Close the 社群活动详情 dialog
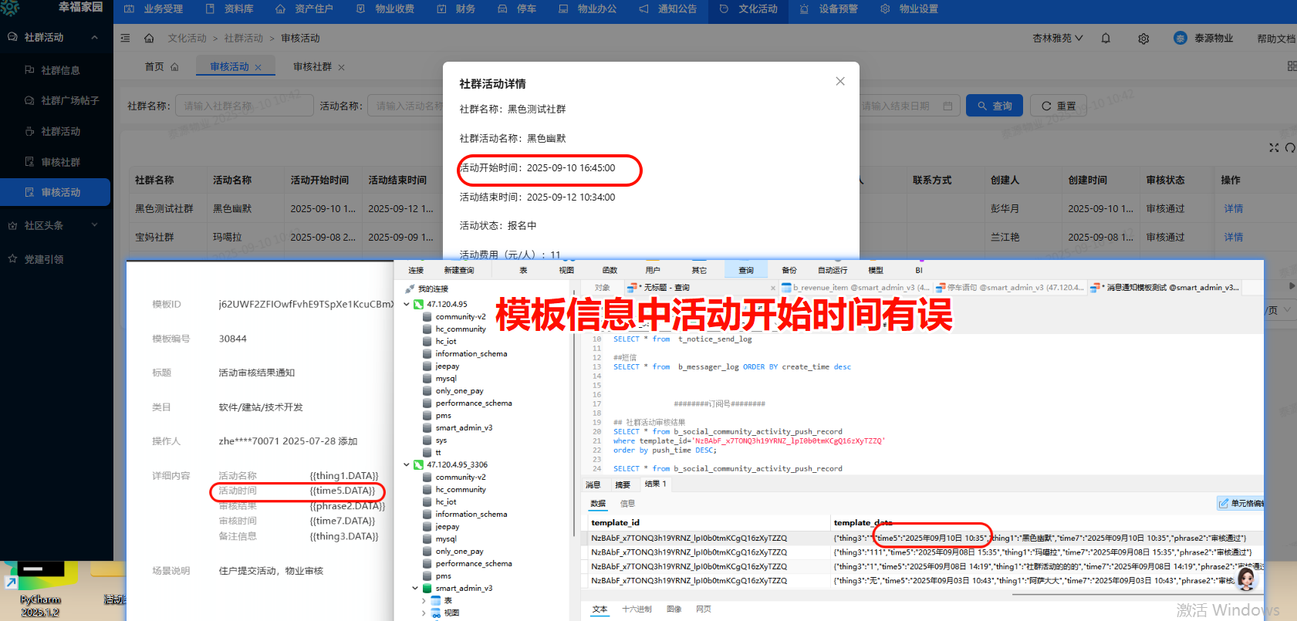The width and height of the screenshot is (1297, 621). (840, 81)
